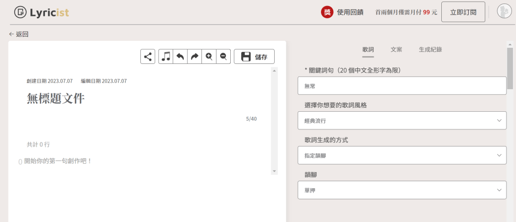Save the document with 儲存 button
Viewport: 516px width, 222px height.
254,56
